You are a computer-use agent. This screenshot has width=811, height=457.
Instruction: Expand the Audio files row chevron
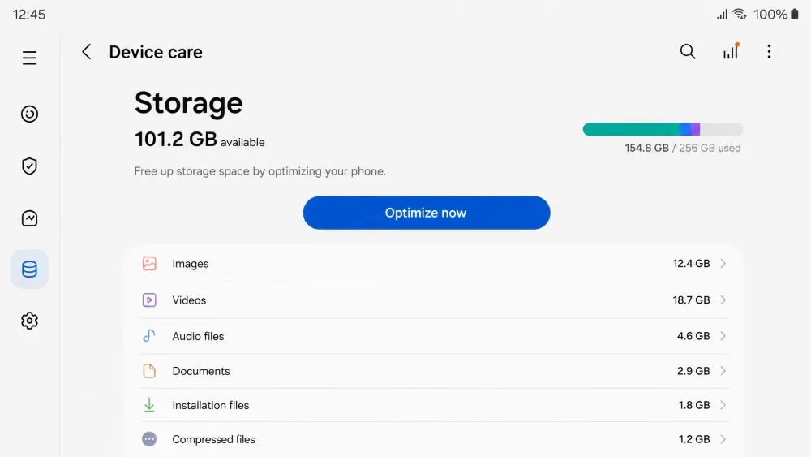[x=723, y=336]
